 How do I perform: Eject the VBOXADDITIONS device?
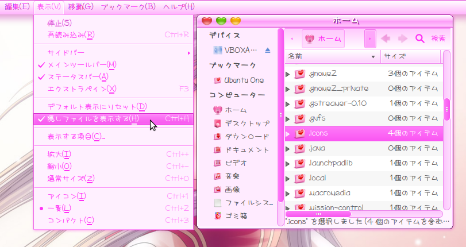click(x=267, y=50)
